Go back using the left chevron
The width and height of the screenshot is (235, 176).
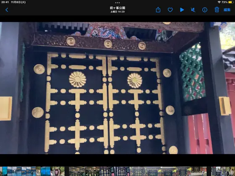pyautogui.click(x=7, y=10)
